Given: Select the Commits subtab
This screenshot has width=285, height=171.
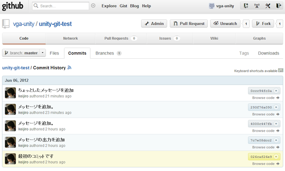Looking at the screenshot, I should 77,53.
